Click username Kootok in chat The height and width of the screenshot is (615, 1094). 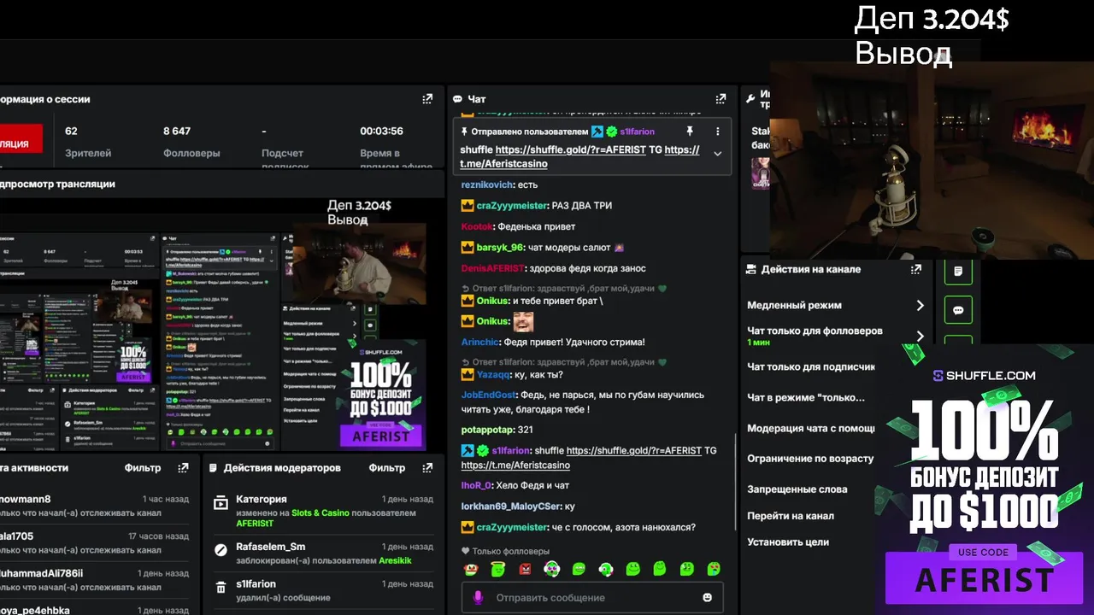[478, 227]
